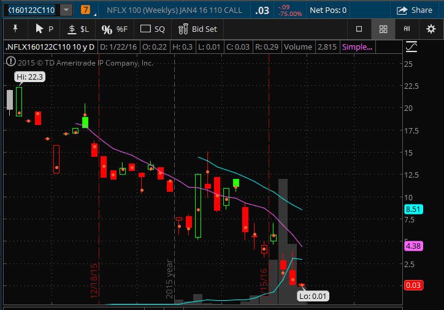Viewport: 444px width, 310px height.
Task: Select the percent %F tool
Action: (x=115, y=29)
